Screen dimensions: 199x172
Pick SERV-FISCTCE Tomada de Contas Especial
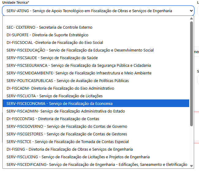tap(67, 142)
